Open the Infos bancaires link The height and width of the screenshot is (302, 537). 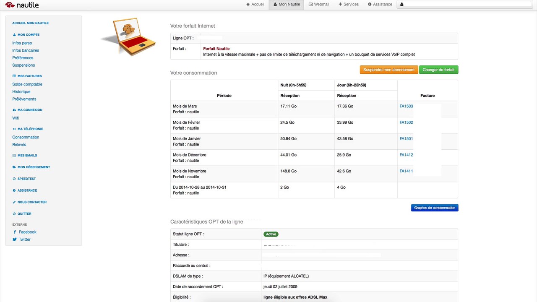(26, 50)
